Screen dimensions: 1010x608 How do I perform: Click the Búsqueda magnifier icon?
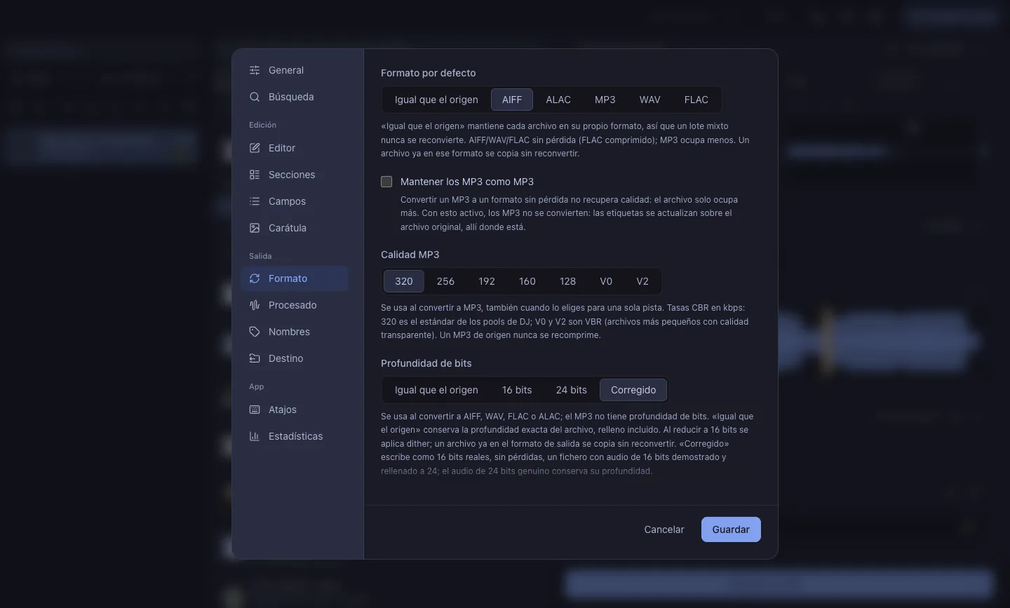(x=255, y=97)
